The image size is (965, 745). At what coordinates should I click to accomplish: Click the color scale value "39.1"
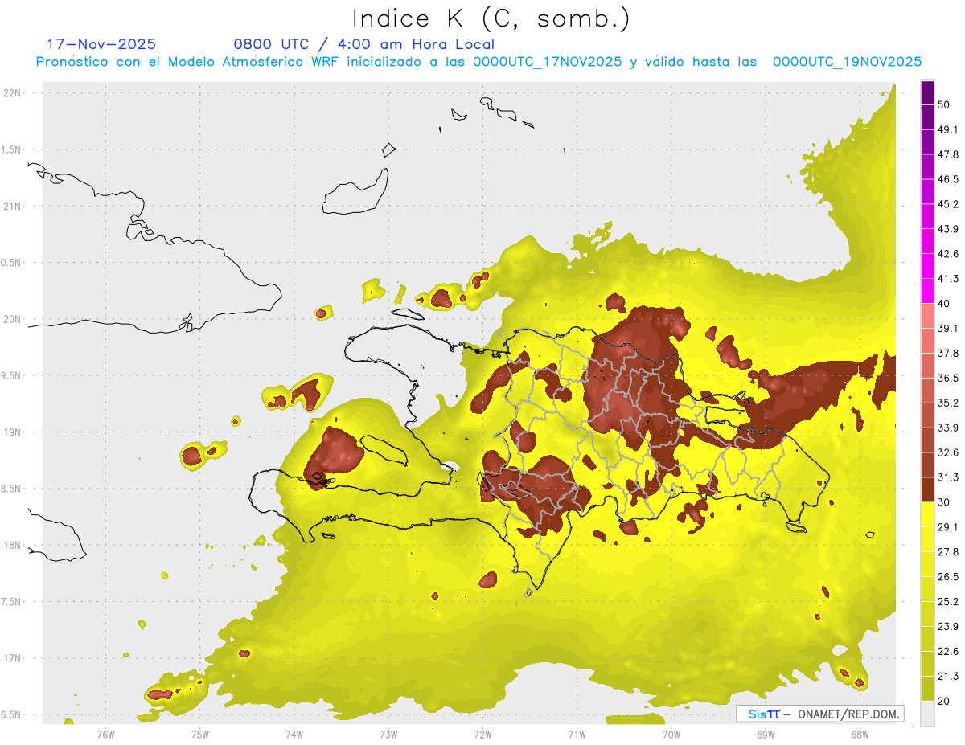click(x=948, y=329)
